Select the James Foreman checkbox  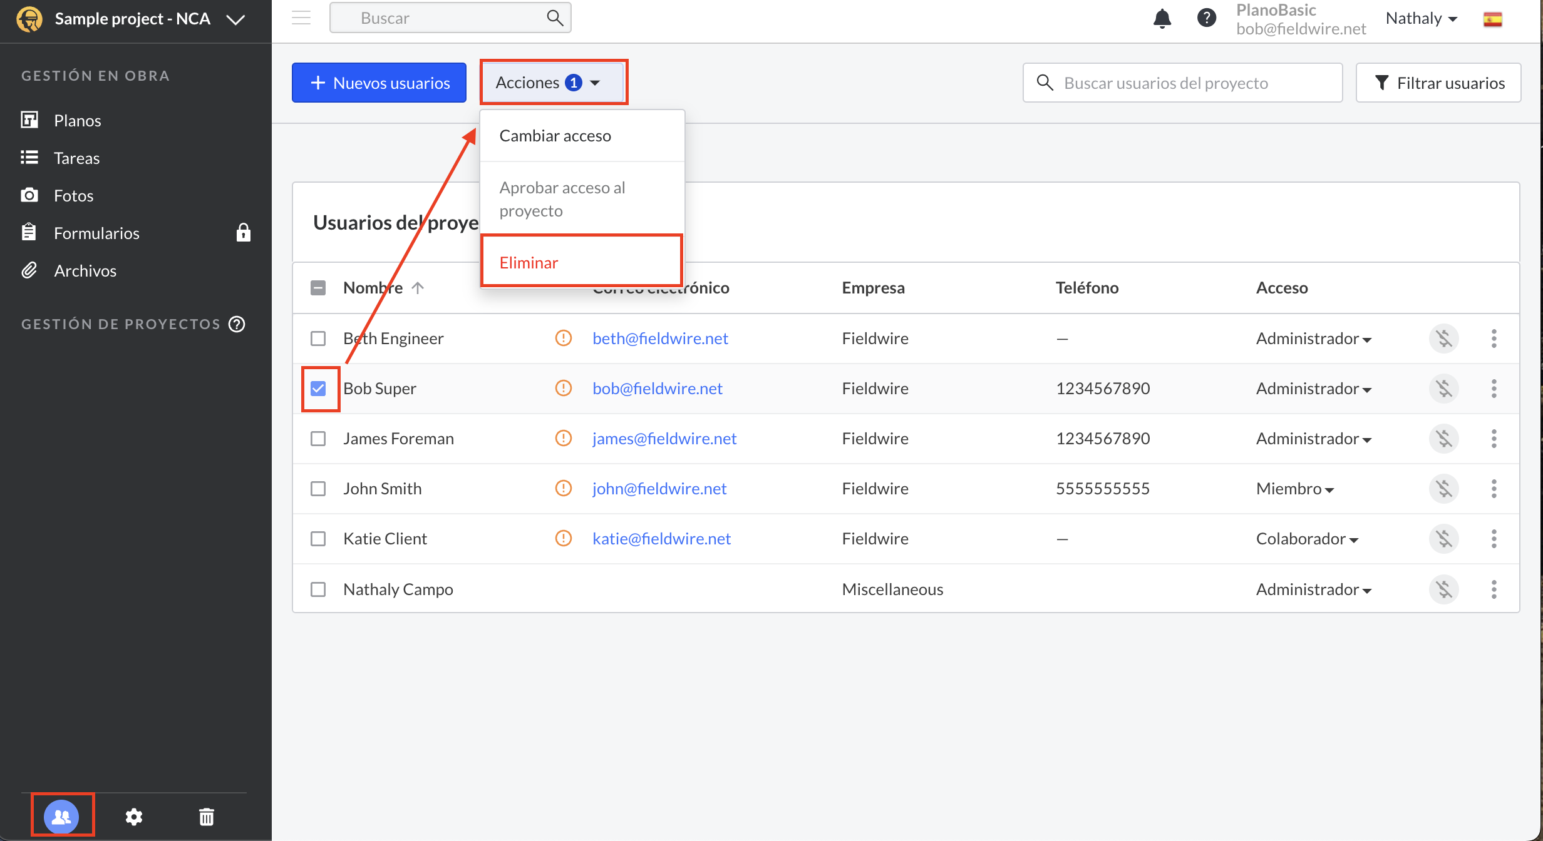pos(318,439)
